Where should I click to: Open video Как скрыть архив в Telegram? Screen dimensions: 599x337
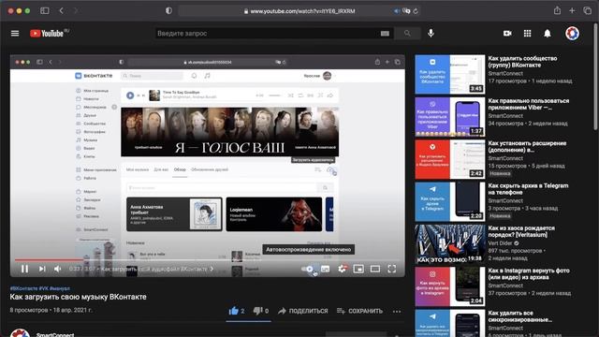[x=528, y=189]
